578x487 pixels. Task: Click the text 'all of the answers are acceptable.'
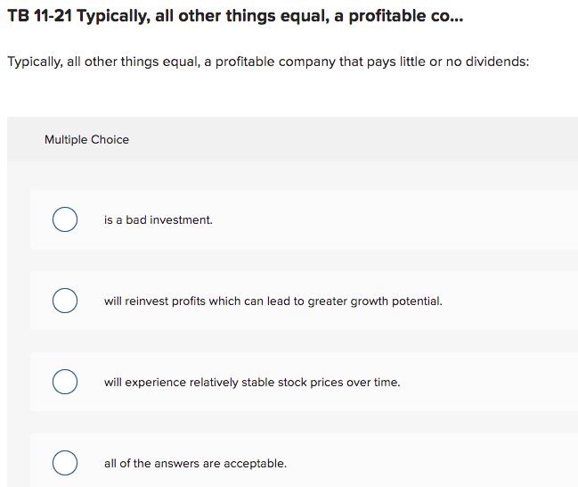(x=195, y=463)
